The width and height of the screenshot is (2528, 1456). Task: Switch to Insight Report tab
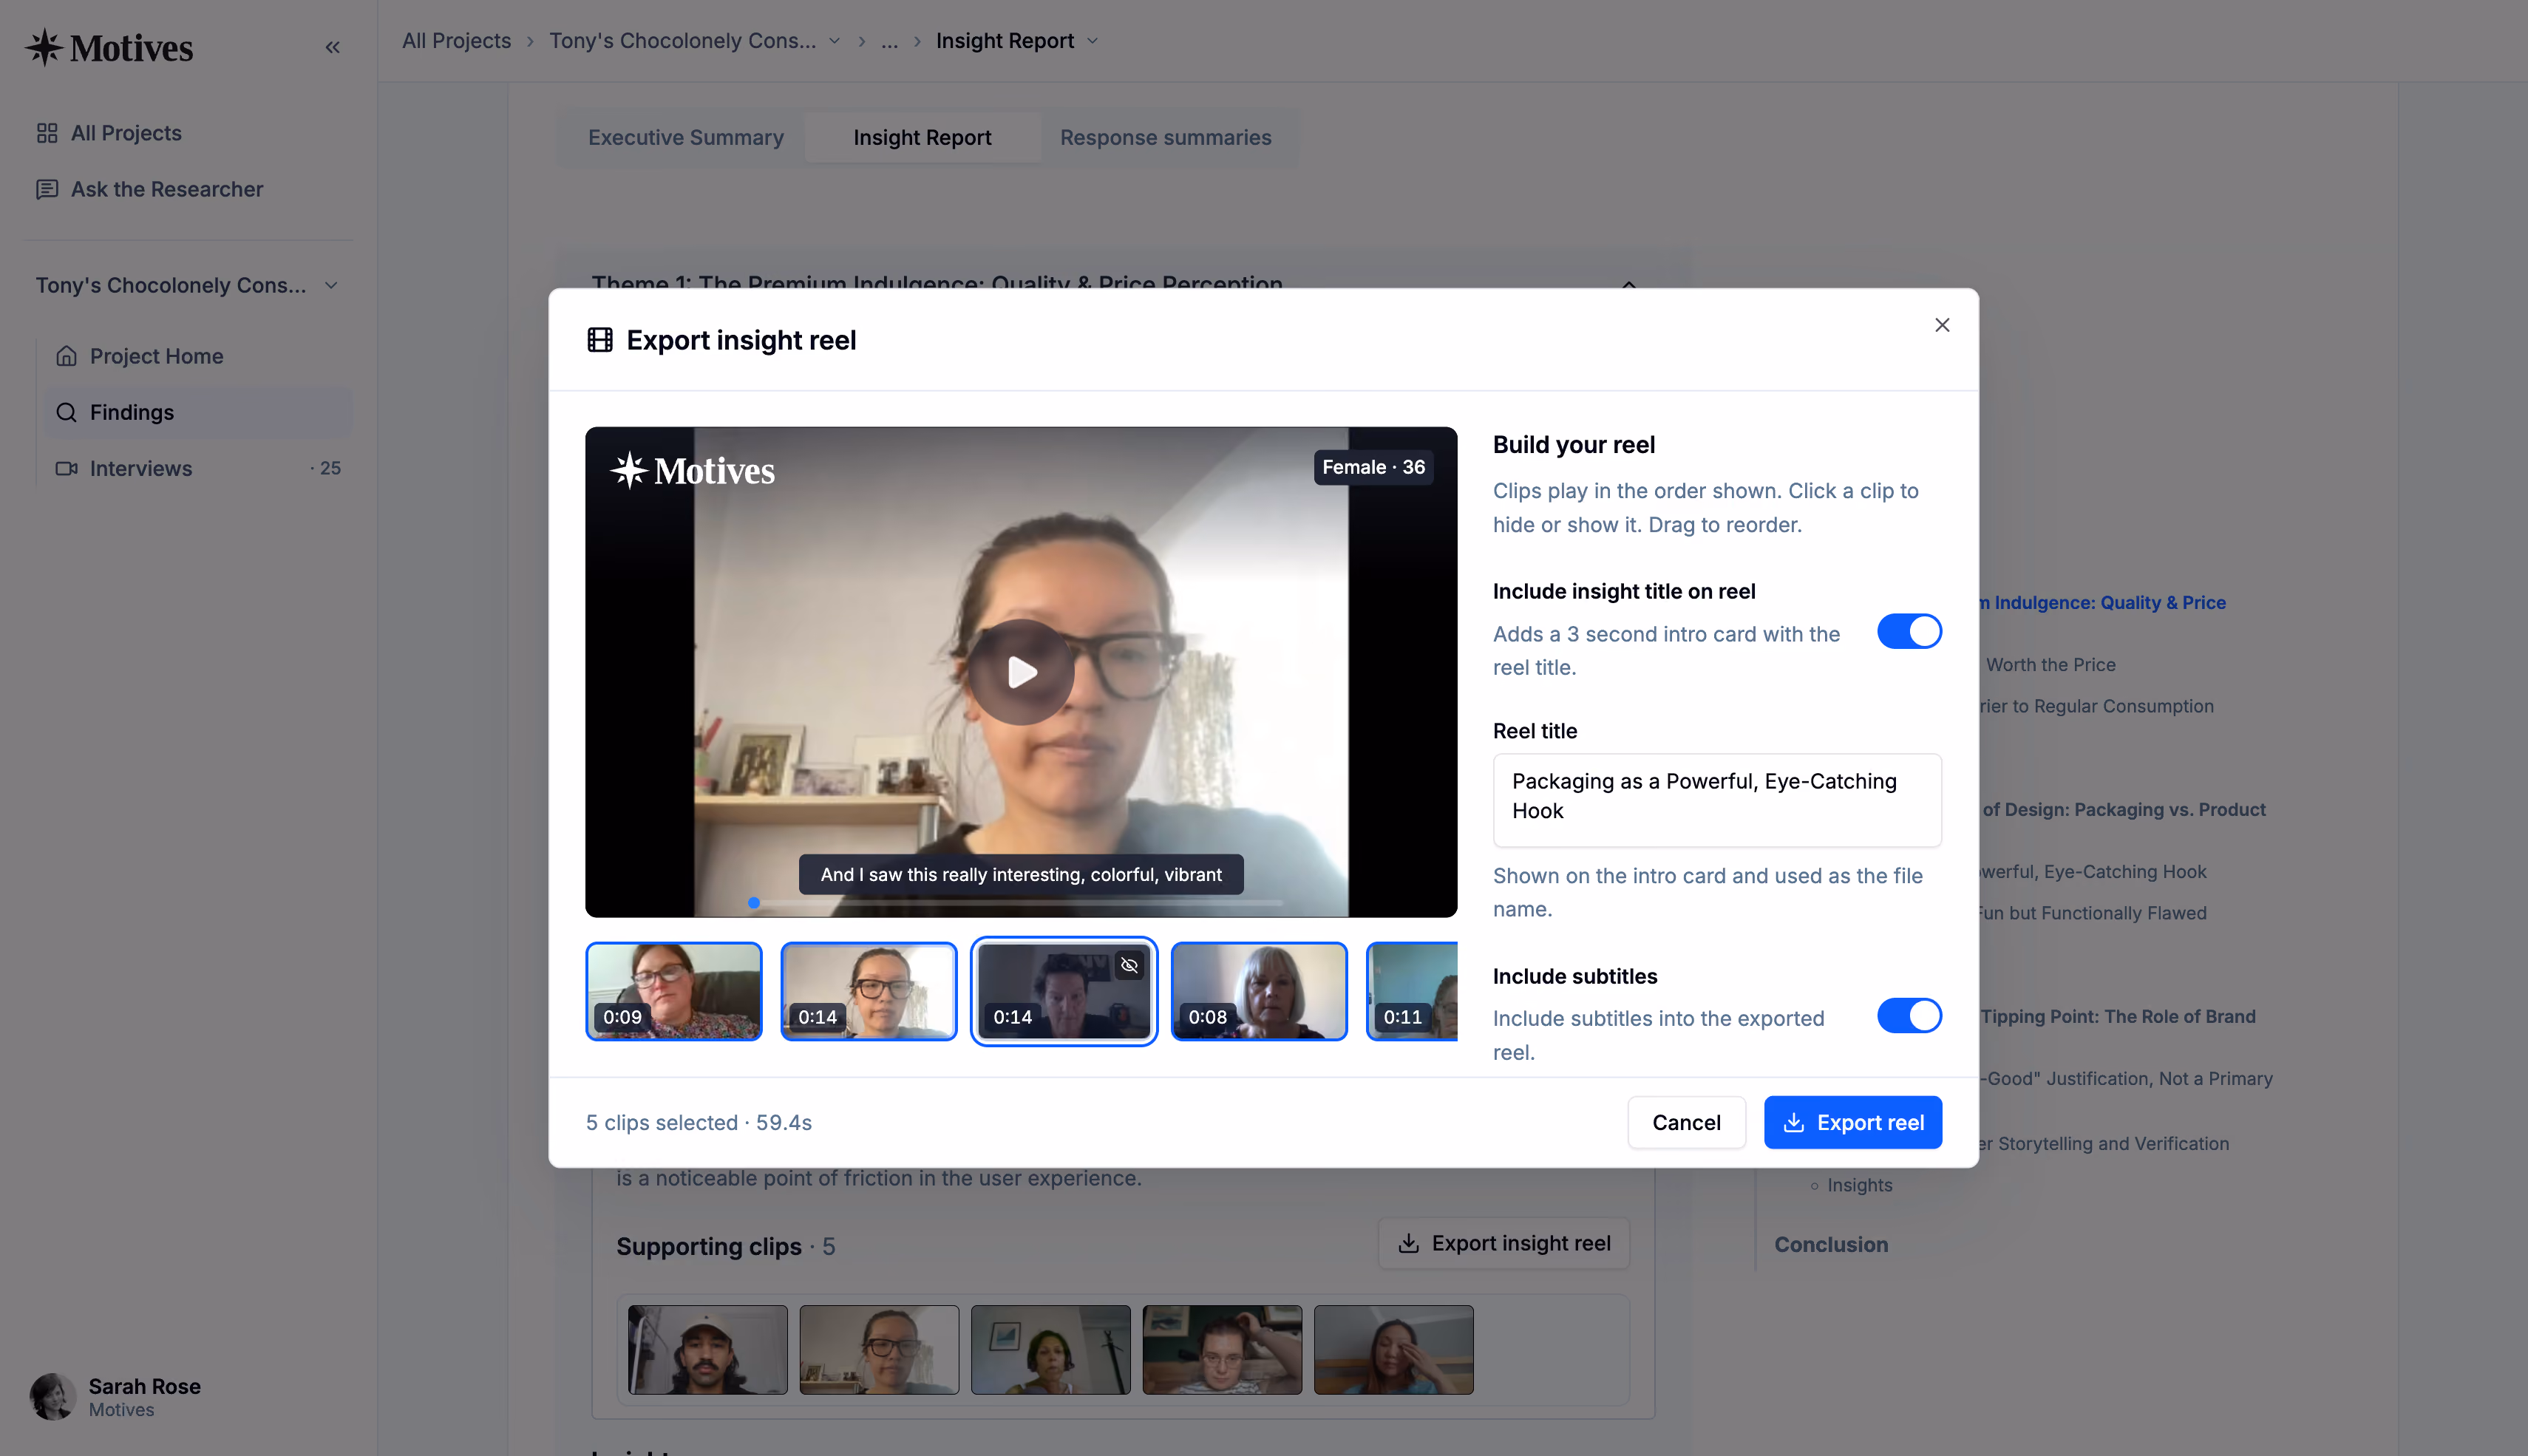(x=922, y=137)
